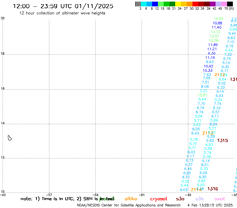Click the wave height value 7.74
This screenshot has height=208, width=237.
tap(217, 104)
